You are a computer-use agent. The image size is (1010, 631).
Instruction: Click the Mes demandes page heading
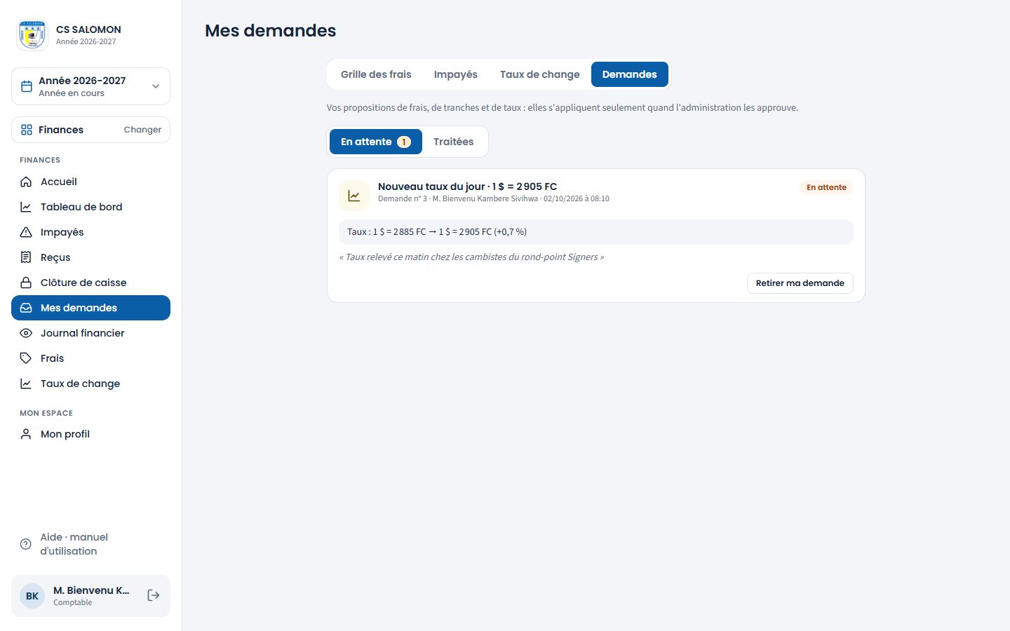tap(271, 31)
